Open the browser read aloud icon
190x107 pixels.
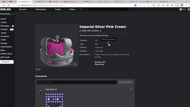(x=140, y=5)
